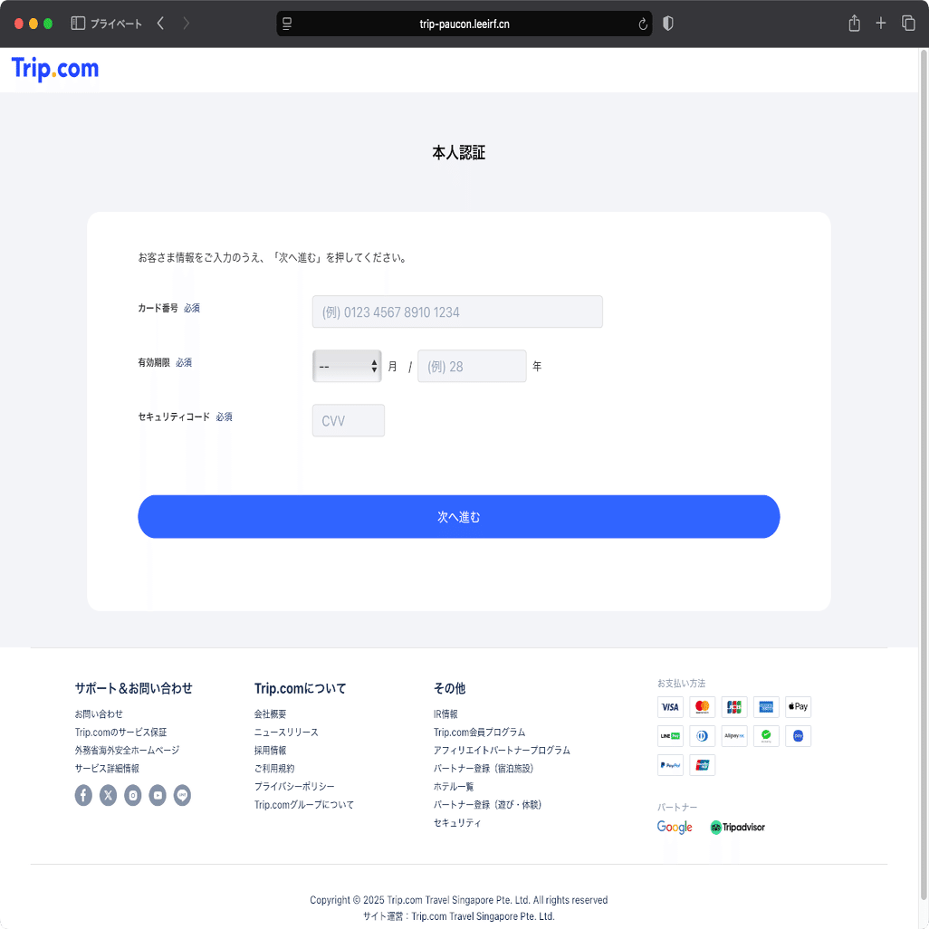929x929 pixels.
Task: Open the expiry month dropdown
Action: pos(347,366)
